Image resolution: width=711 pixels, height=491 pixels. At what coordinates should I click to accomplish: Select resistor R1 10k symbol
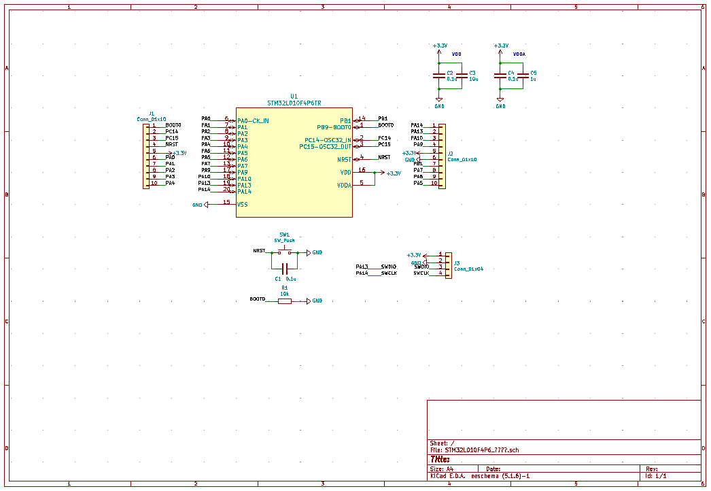(x=284, y=301)
